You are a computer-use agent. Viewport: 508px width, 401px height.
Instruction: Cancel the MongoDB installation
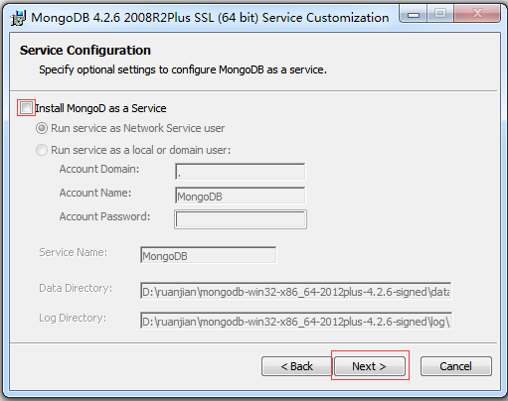pos(456,366)
